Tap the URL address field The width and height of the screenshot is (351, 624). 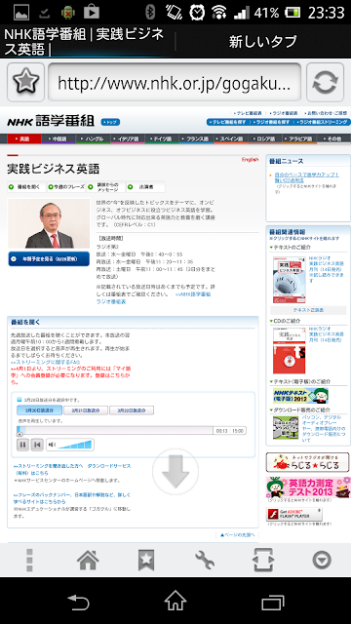point(175,82)
